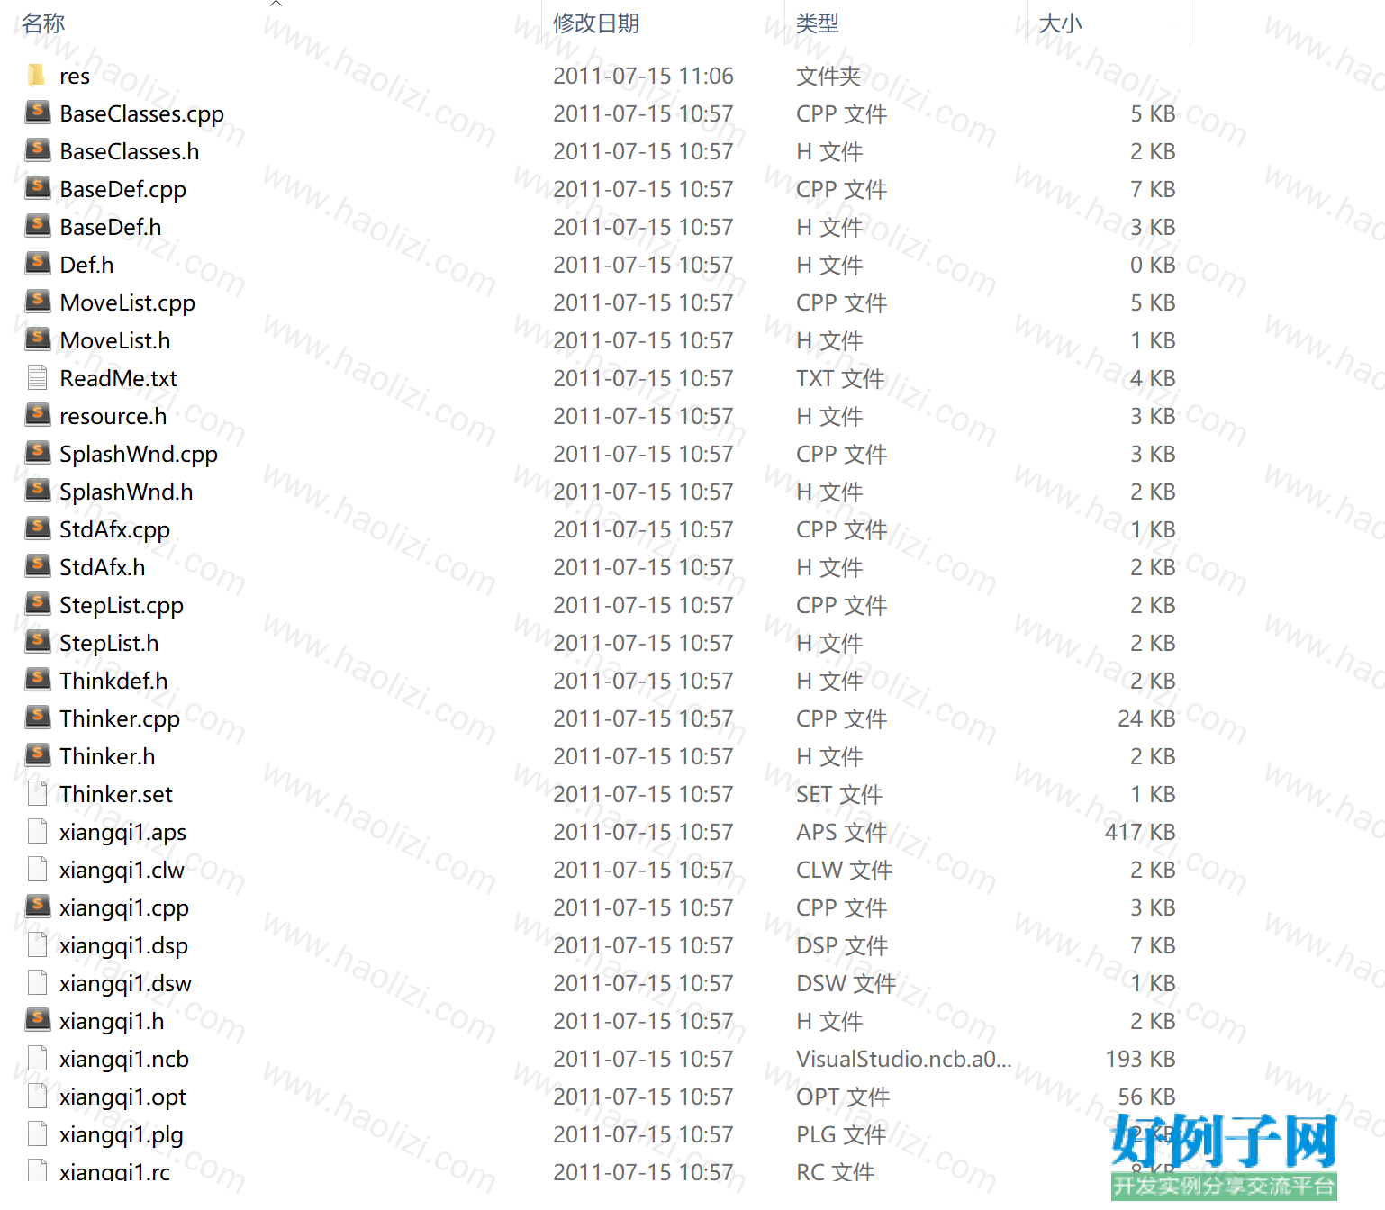Click the res folder icon
The height and width of the screenshot is (1210, 1385).
pyautogui.click(x=36, y=76)
